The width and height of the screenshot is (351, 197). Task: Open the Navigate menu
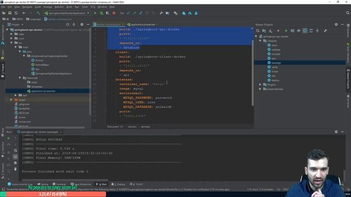(27, 7)
